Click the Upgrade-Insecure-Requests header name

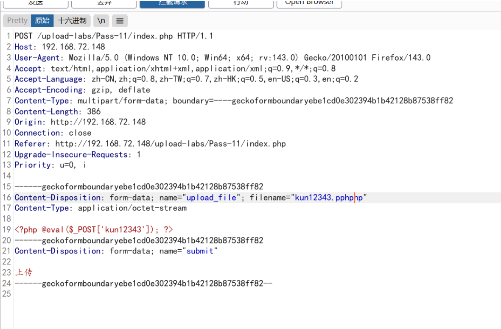(x=71, y=155)
